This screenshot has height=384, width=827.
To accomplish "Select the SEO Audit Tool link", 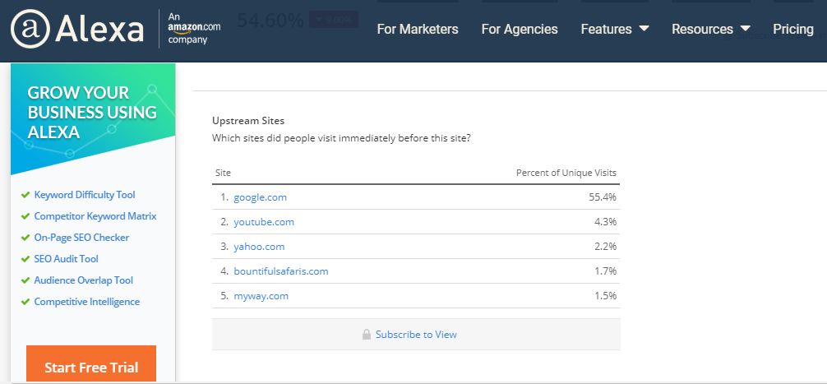I will (66, 259).
